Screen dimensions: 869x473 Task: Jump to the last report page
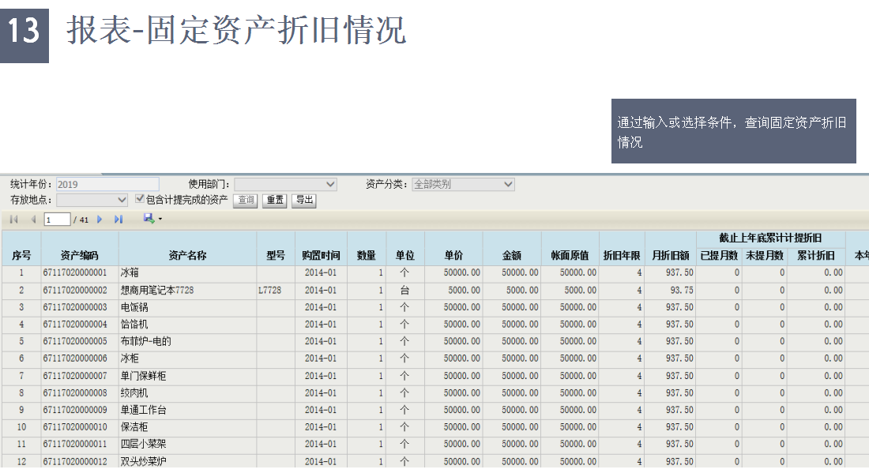(x=118, y=219)
